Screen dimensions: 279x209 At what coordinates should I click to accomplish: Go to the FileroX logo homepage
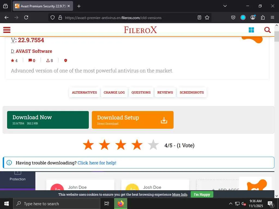tap(140, 30)
